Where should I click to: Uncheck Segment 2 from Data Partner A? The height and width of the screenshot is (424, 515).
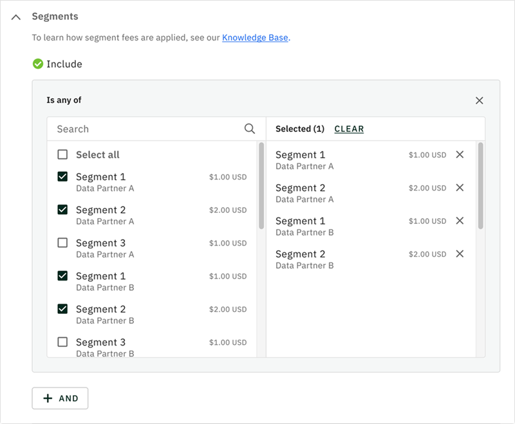click(62, 210)
